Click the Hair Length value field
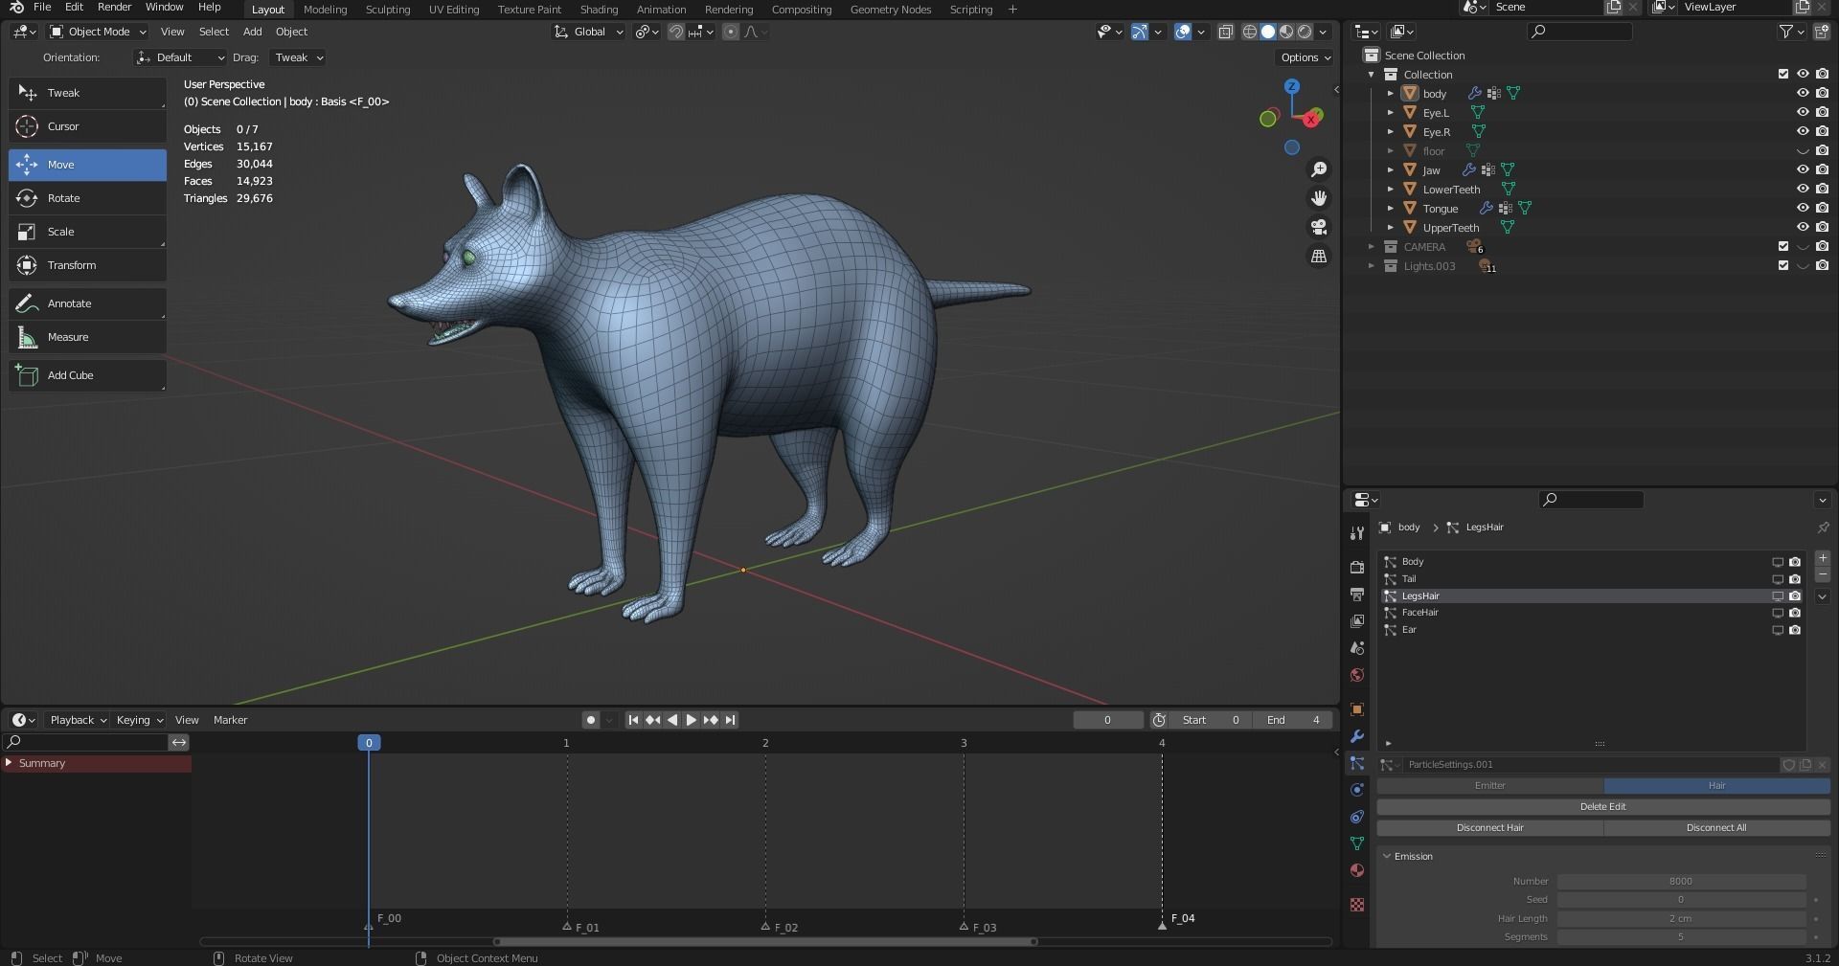 [x=1681, y=918]
